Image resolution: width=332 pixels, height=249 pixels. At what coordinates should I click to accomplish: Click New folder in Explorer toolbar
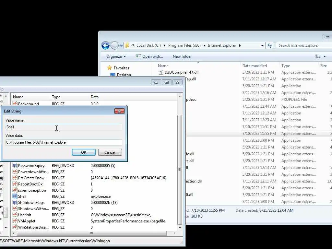182,56
